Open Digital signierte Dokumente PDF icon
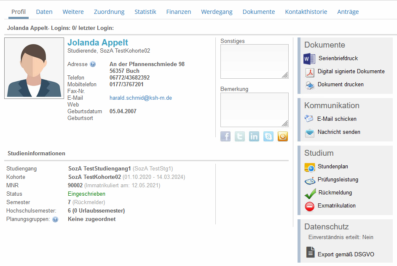The height and width of the screenshot is (266, 397). click(310, 72)
